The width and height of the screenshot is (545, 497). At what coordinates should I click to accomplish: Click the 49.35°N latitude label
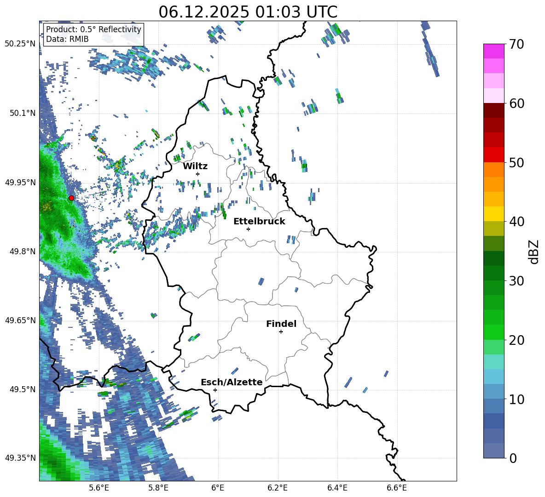tap(20, 458)
